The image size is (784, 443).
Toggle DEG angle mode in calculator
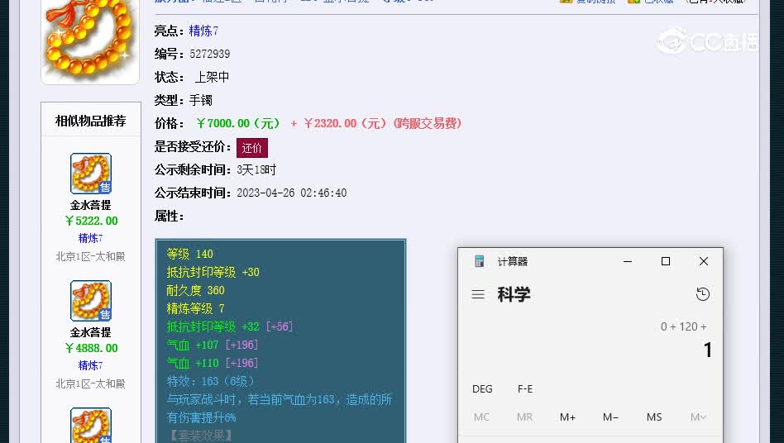[x=482, y=389]
